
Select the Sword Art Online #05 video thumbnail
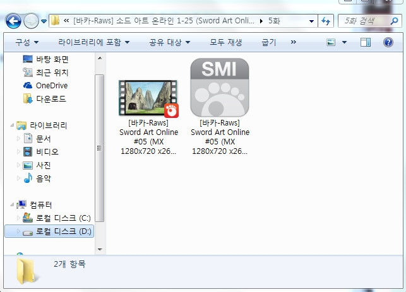click(148, 98)
